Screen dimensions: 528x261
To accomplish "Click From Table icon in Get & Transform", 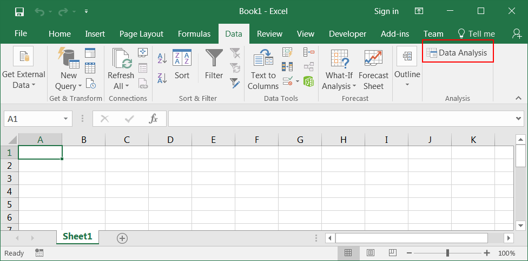I will click(90, 68).
